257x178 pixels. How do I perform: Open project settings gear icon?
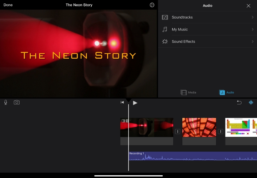152,5
